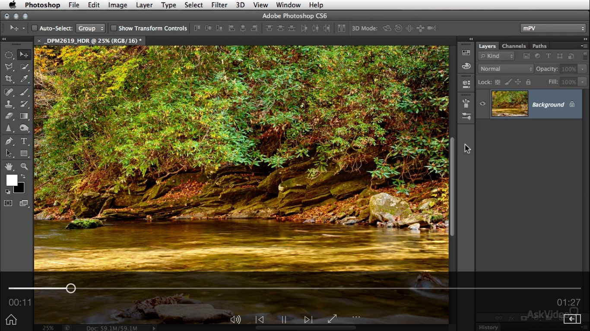Open the Opacity slider dropdown arrow

[582, 69]
